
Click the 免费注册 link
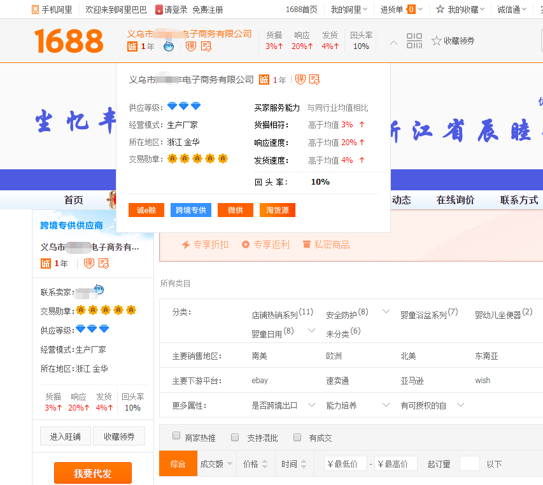pos(208,10)
